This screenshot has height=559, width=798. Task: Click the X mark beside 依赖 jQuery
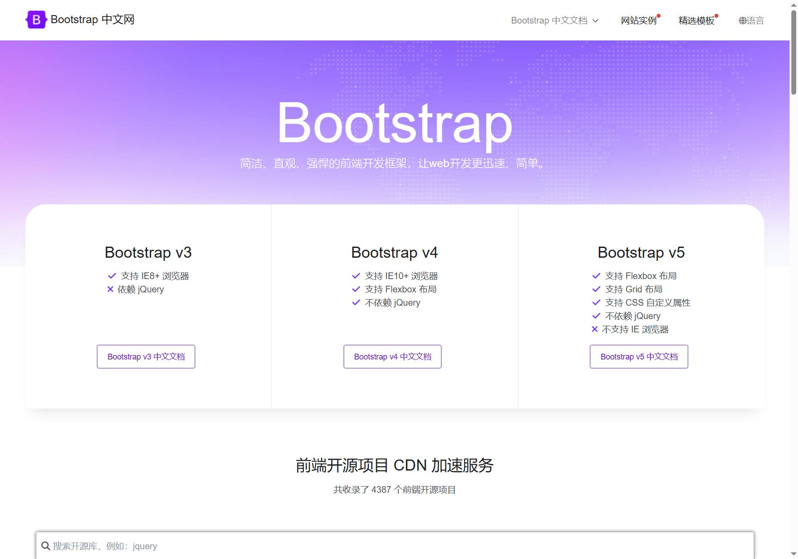point(110,289)
